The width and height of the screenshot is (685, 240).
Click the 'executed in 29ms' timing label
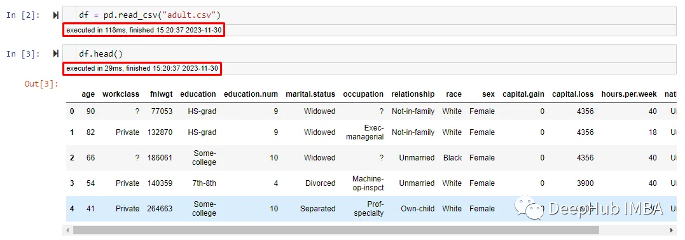(x=142, y=69)
